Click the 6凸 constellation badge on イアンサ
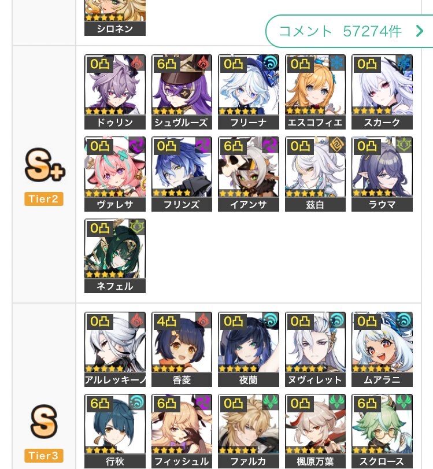The image size is (433, 469). (233, 146)
